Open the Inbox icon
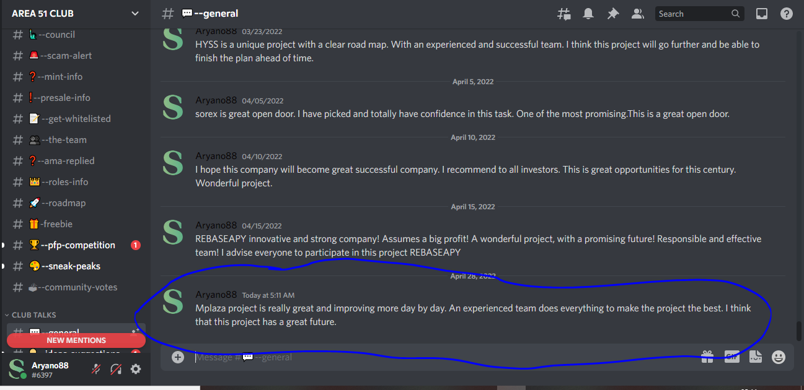This screenshot has width=804, height=390. [x=762, y=14]
